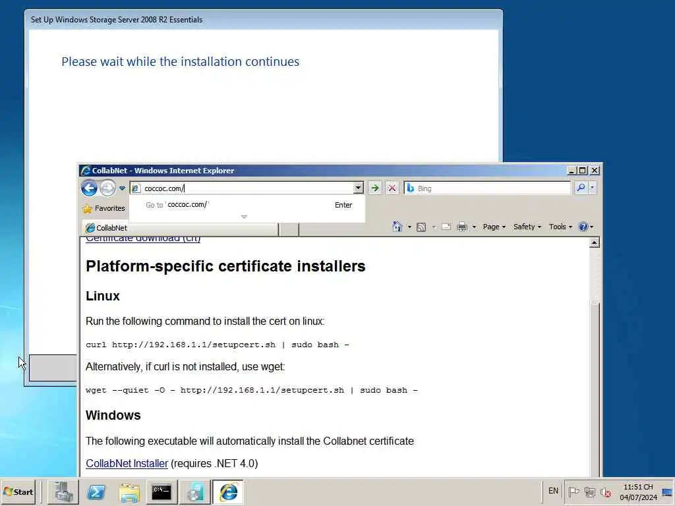This screenshot has width=675, height=506.
Task: Click the green Go arrow button
Action: (375, 188)
